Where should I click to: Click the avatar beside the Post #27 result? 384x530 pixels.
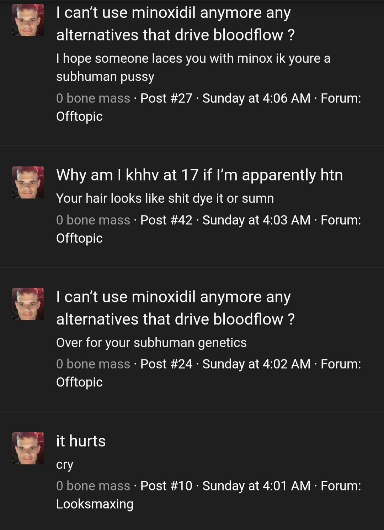[28, 20]
